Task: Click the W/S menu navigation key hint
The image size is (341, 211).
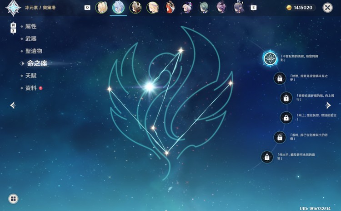Action: coord(13,28)
